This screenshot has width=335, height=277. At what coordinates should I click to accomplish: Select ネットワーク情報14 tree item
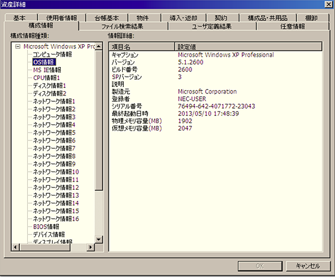(56, 203)
